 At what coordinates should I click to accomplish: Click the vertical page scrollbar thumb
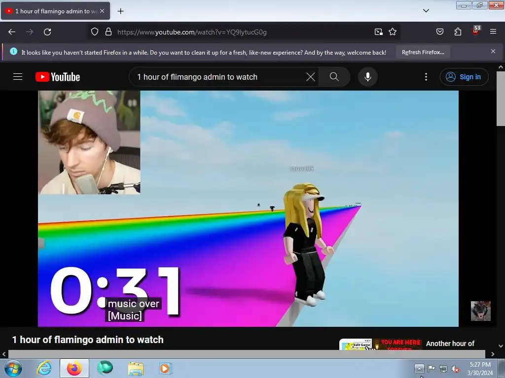pyautogui.click(x=501, y=98)
